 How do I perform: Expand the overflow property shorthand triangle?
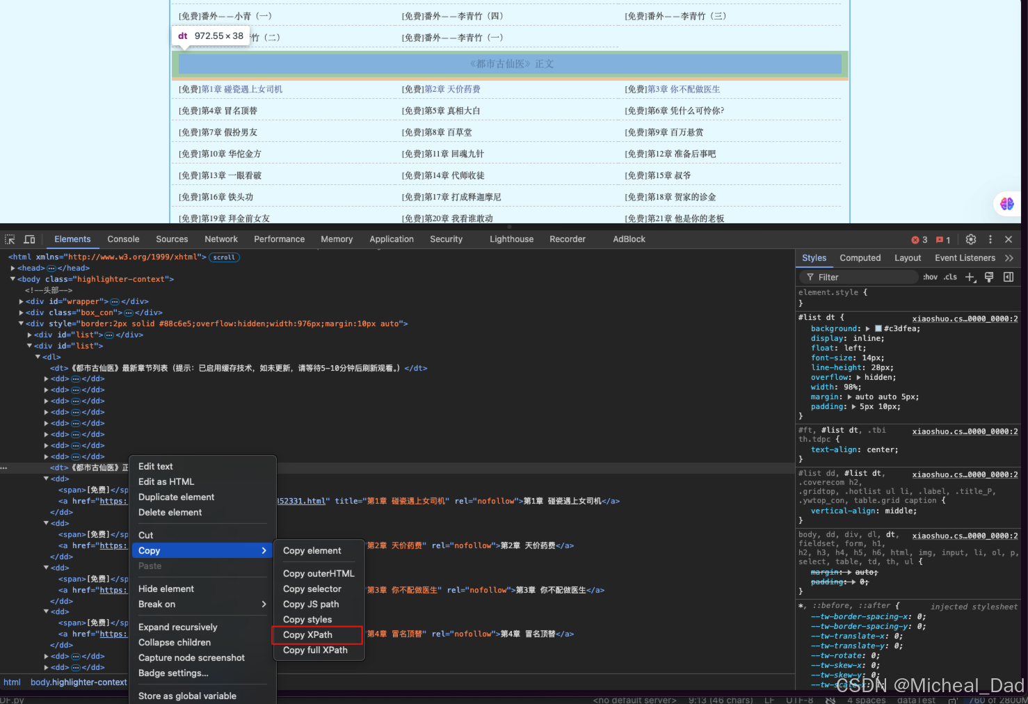pos(859,378)
